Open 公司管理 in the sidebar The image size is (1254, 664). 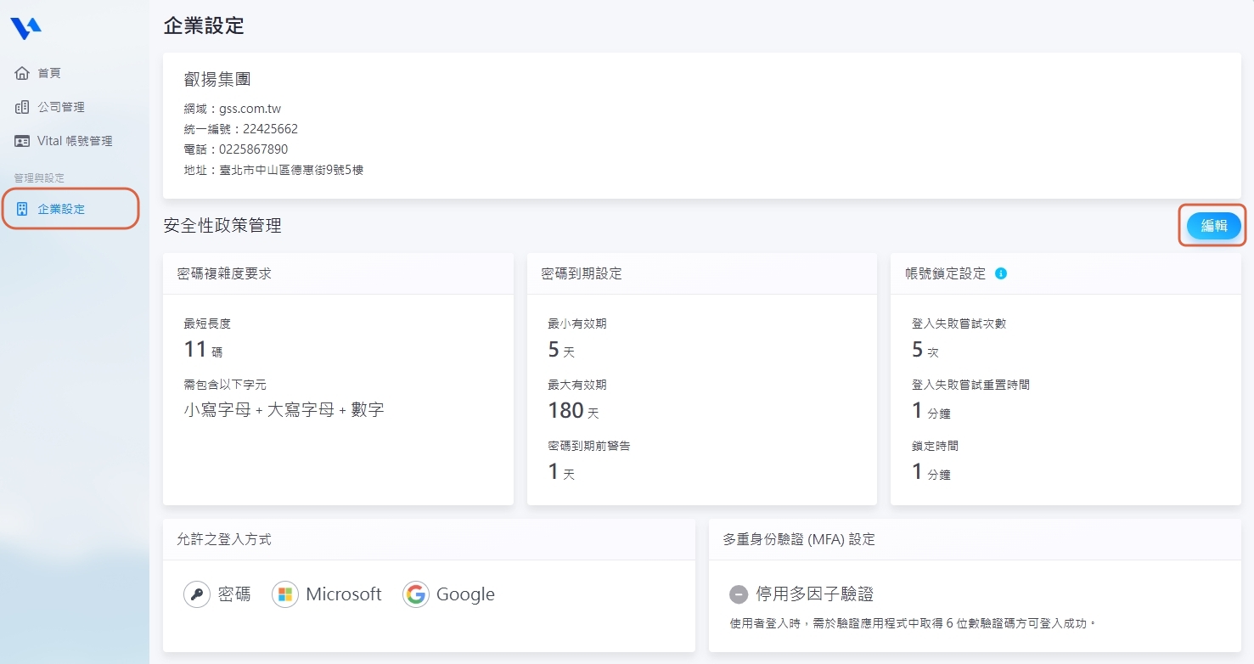[61, 107]
